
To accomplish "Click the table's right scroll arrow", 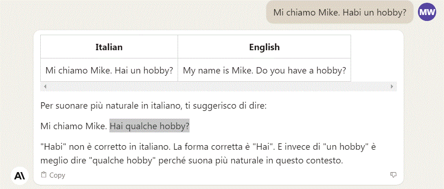I will (x=392, y=86).
